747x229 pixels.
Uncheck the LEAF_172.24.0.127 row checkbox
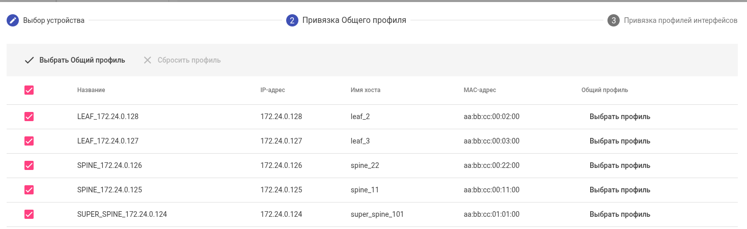tap(29, 141)
